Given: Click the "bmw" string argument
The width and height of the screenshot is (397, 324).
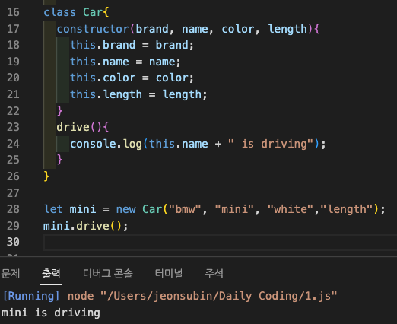Looking at the screenshot, I should pos(185,209).
